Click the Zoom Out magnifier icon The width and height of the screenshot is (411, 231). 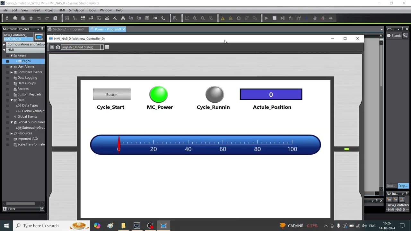pyautogui.click(x=203, y=18)
